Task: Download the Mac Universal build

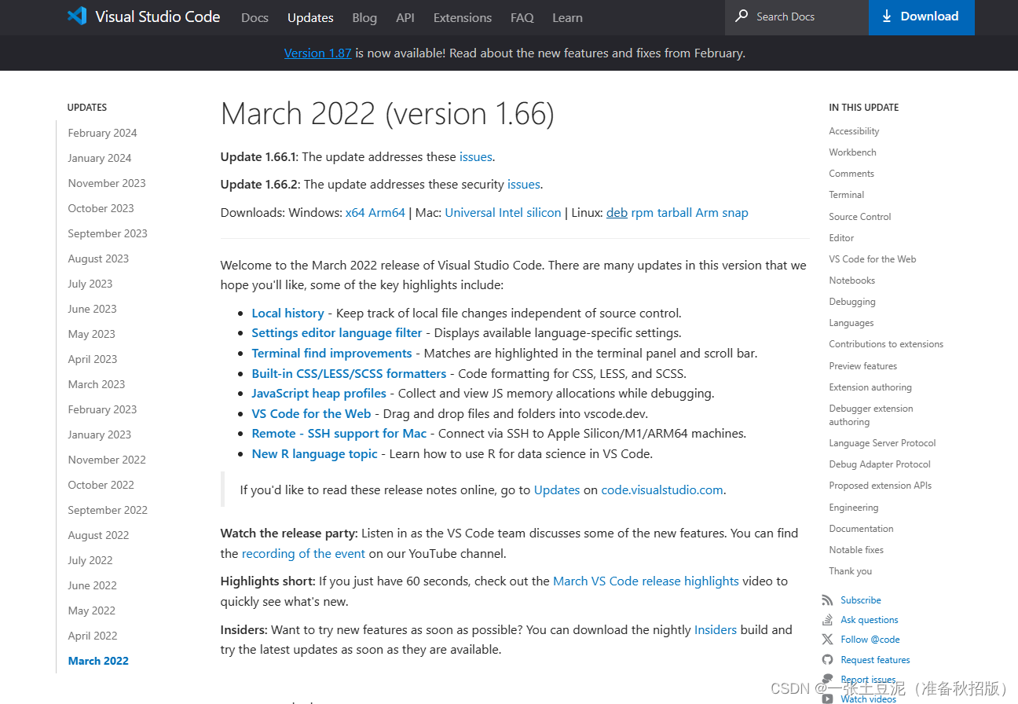Action: click(471, 213)
